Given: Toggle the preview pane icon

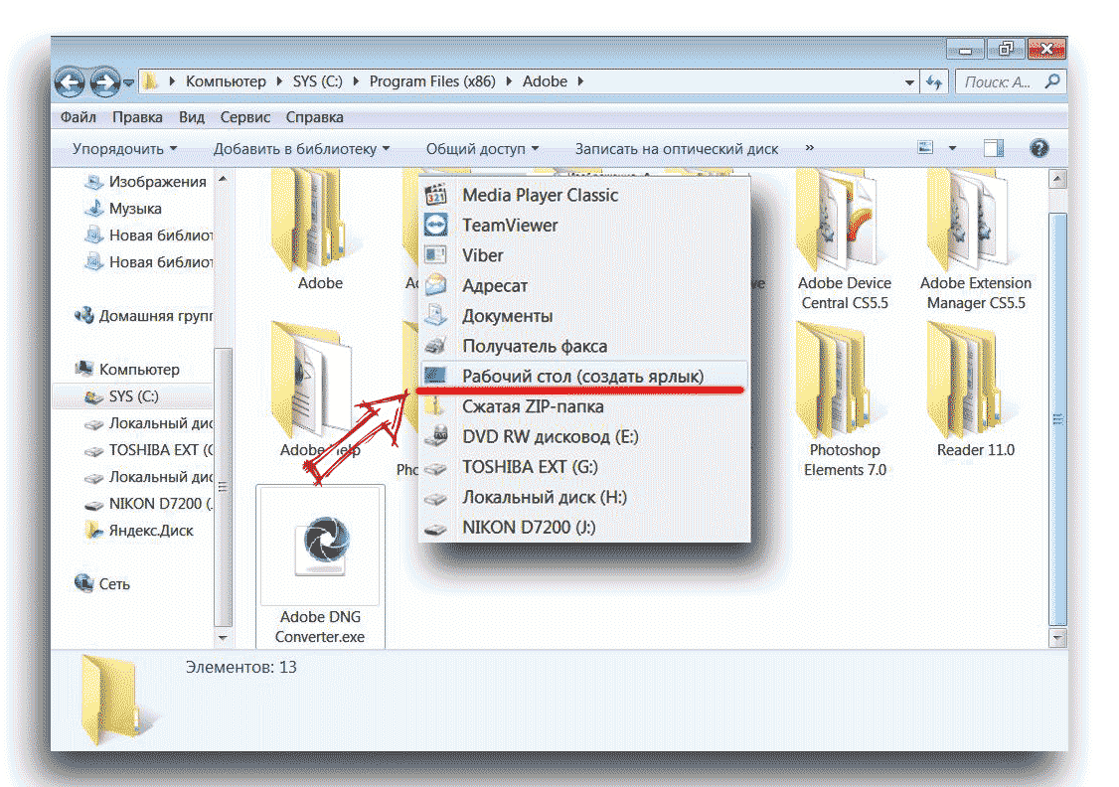Looking at the screenshot, I should click(x=994, y=148).
